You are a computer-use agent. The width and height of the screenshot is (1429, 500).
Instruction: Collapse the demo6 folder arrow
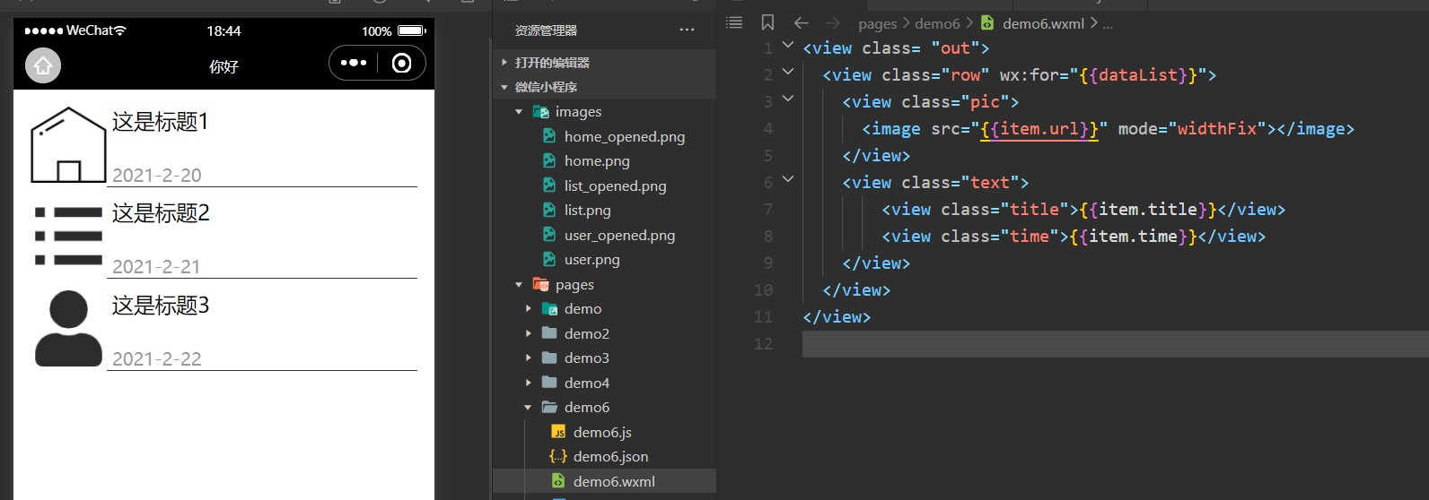tap(528, 407)
